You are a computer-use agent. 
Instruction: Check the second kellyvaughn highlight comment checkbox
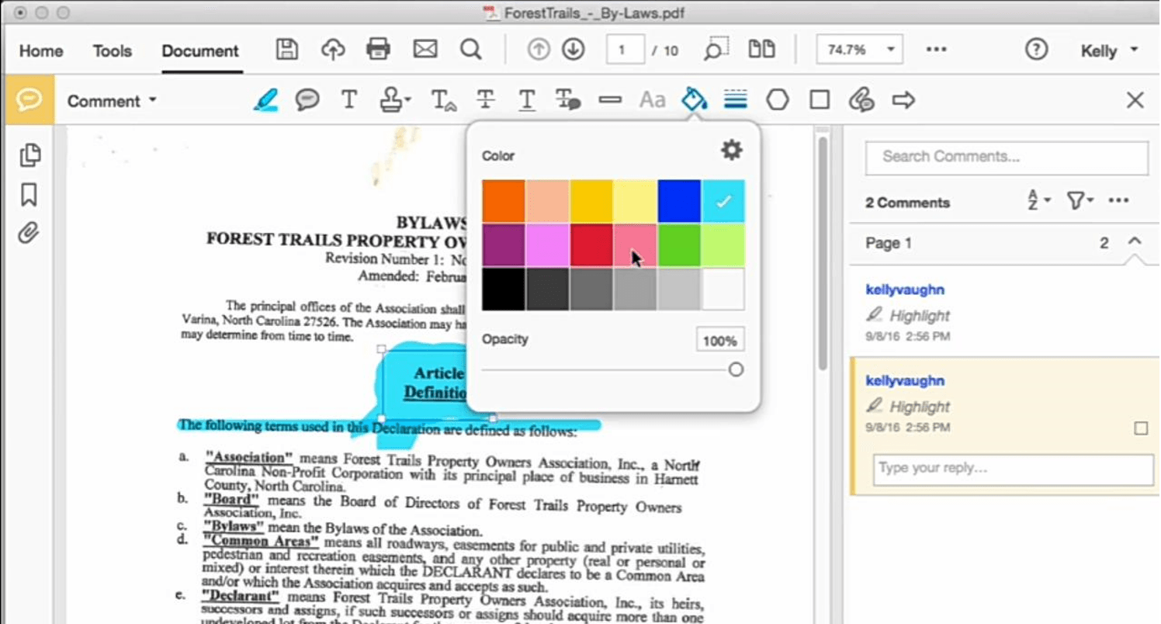(x=1141, y=427)
